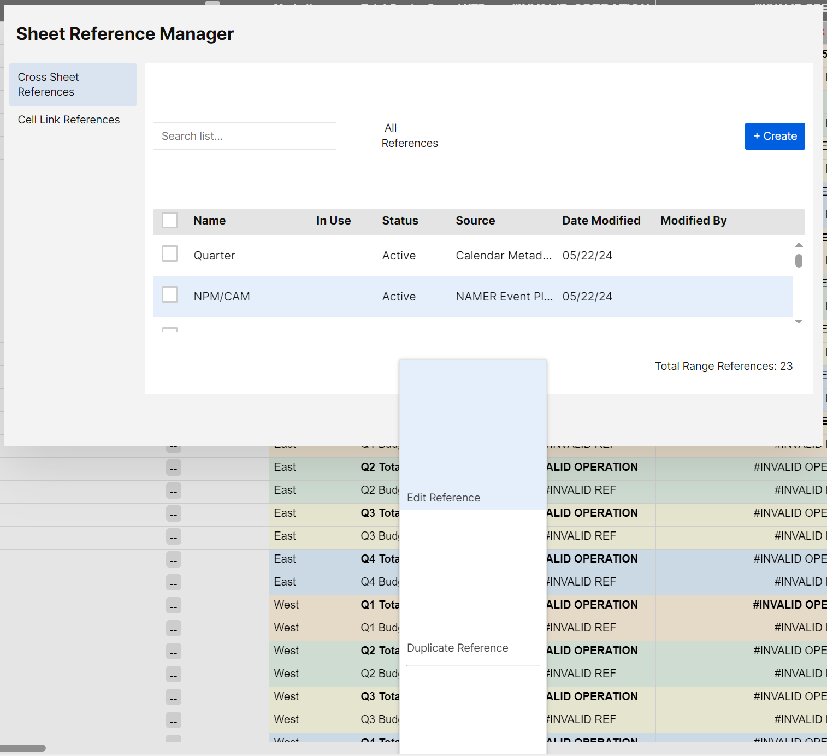Click the Calendar Metad... source cell
The image size is (827, 756).
pyautogui.click(x=504, y=256)
